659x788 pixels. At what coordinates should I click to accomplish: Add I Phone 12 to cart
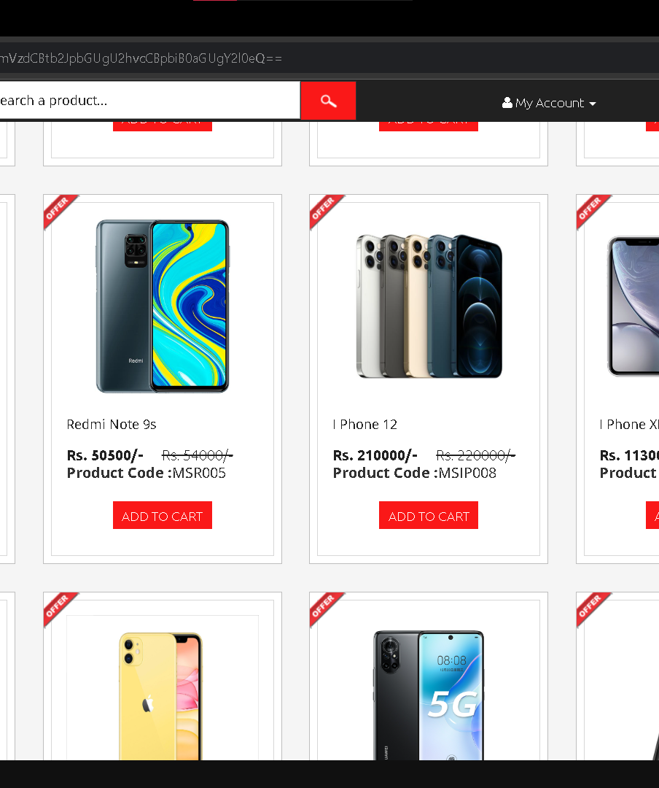pyautogui.click(x=429, y=515)
